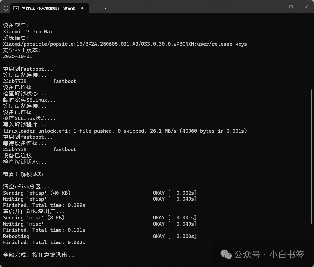Click the terminal tab's cmd icon
The image size is (314, 267).
tap(16, 8)
